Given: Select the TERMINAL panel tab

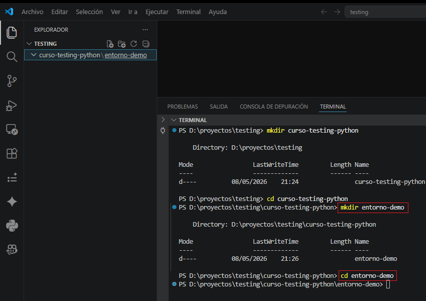Looking at the screenshot, I should coord(333,107).
